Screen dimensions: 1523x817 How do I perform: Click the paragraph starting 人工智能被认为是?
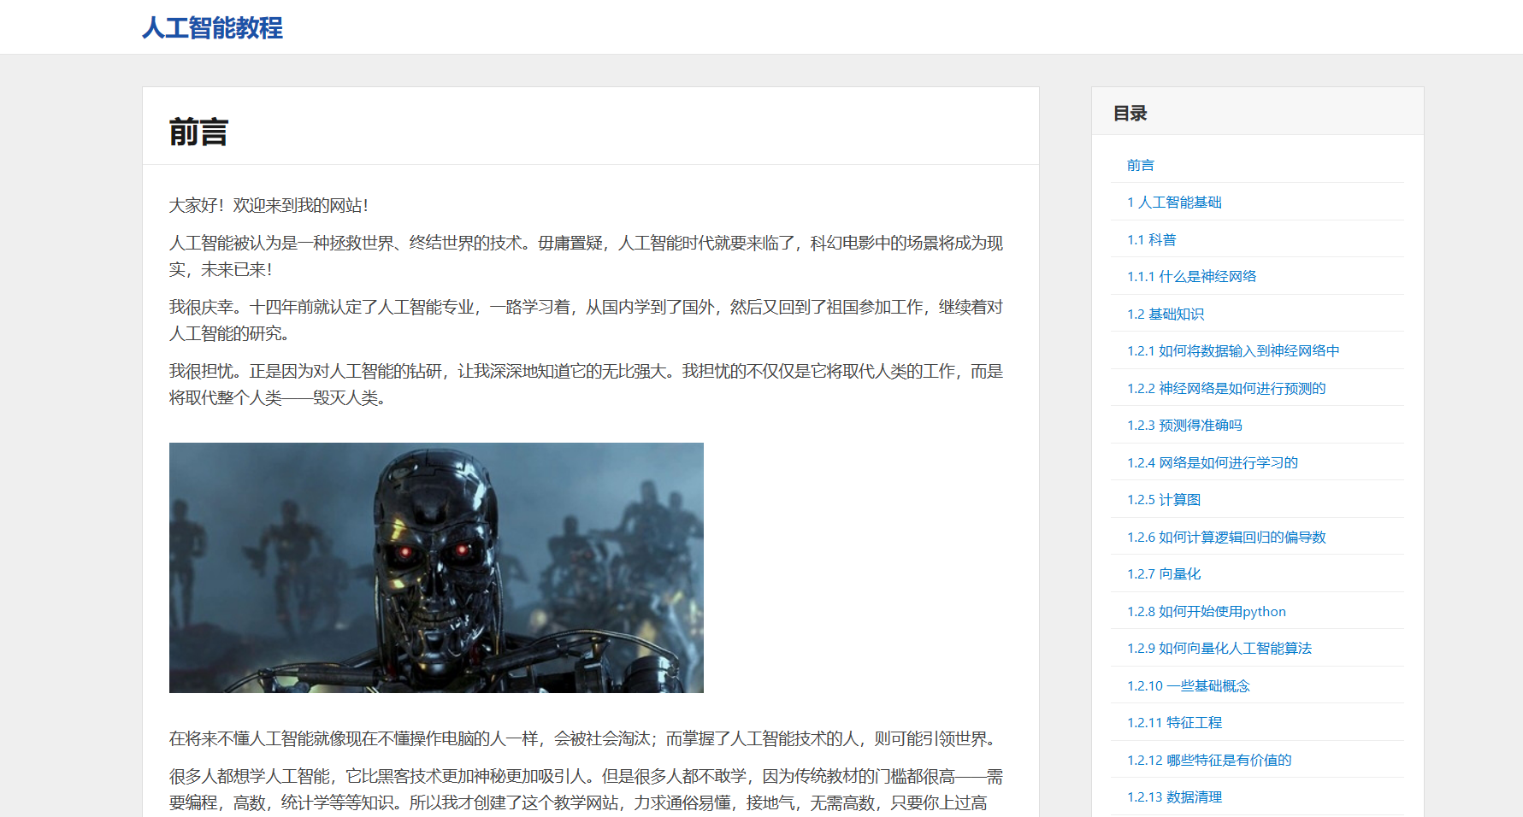(586, 256)
